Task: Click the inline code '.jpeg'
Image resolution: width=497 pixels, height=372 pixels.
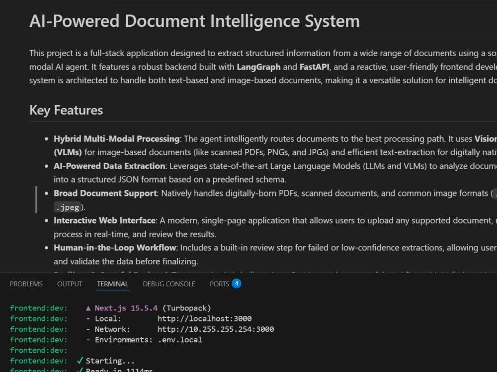Action: [67, 207]
